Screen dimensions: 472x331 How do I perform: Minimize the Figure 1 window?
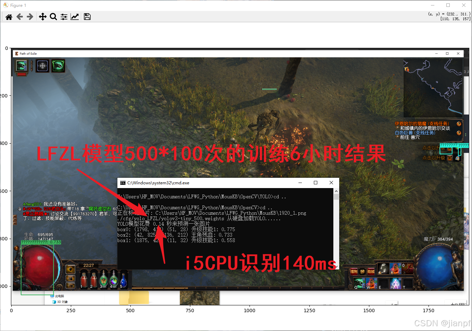pyautogui.click(x=433, y=5)
